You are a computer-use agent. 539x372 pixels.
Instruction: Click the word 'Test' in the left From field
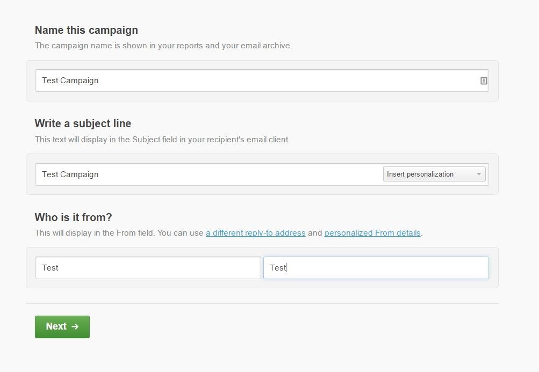pos(50,268)
